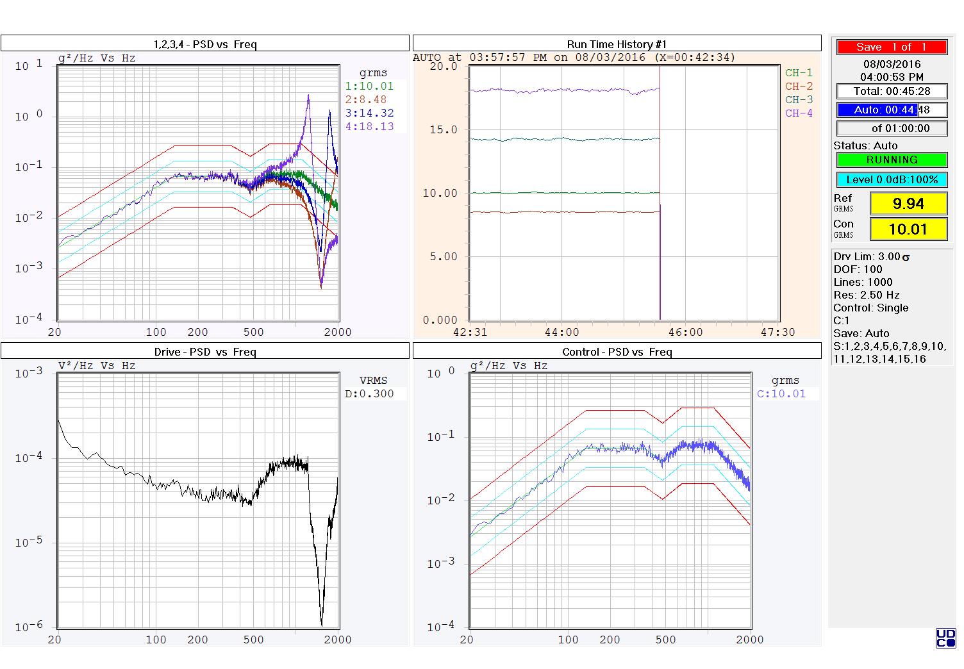Click the UD logo icon
This screenshot has height=669, width=964.
tap(945, 638)
